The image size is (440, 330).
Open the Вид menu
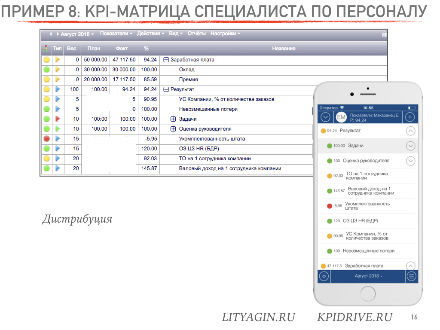(176, 34)
